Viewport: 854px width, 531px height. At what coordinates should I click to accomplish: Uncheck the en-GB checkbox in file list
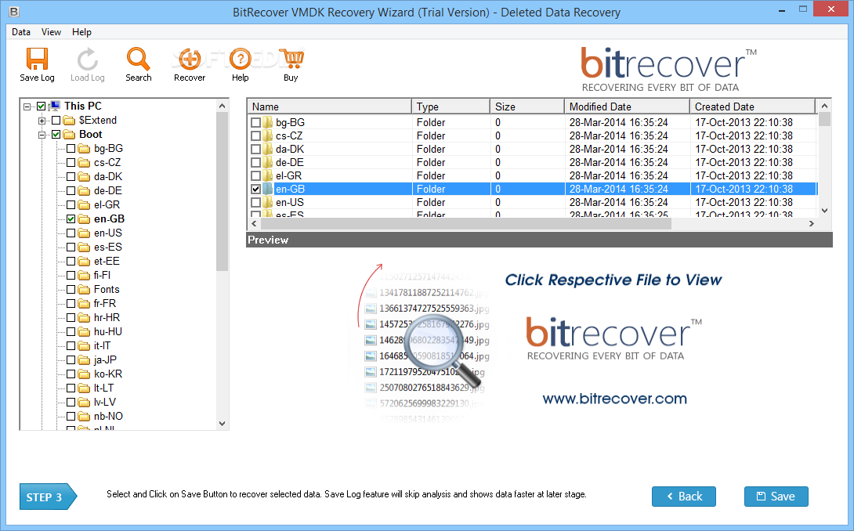[255, 189]
